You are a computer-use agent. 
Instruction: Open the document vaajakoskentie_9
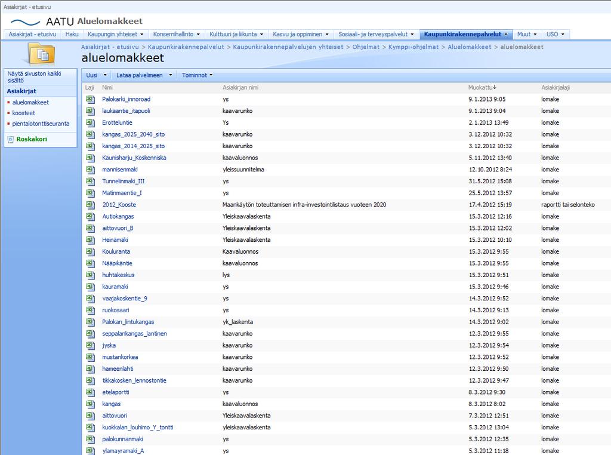click(x=125, y=299)
